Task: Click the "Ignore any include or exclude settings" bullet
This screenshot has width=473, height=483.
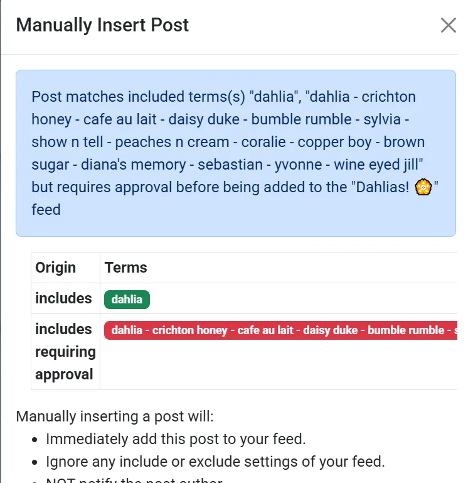Action: tap(215, 462)
